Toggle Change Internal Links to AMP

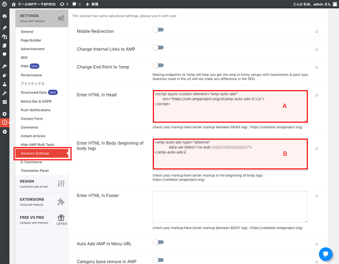click(x=158, y=47)
